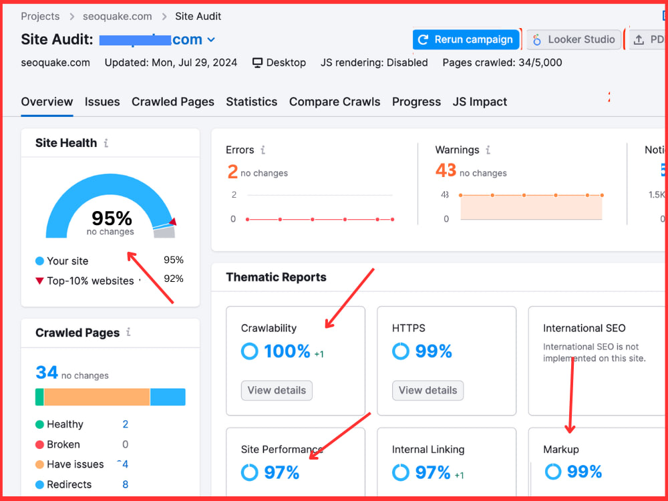The image size is (668, 501).
Task: Switch to the Issues tab
Action: (x=102, y=102)
